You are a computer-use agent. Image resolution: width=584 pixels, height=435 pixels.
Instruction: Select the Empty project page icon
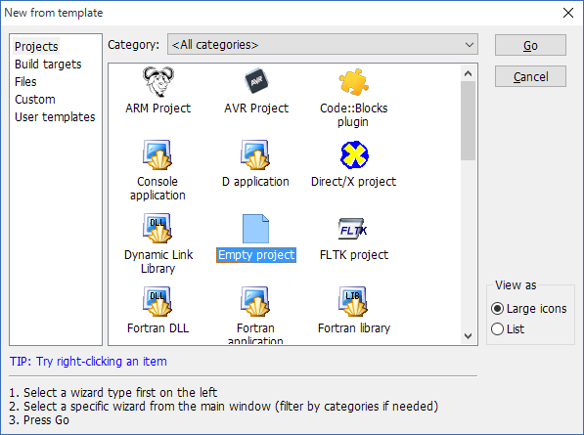[x=255, y=229]
